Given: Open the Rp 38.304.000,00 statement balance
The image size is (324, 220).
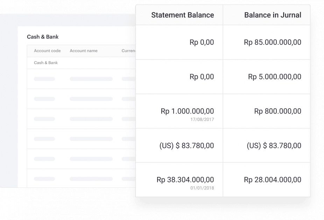Looking at the screenshot, I should pos(185,180).
